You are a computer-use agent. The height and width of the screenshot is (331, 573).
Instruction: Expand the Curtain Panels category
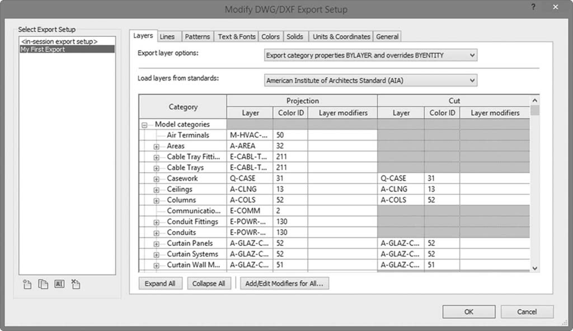[157, 244]
